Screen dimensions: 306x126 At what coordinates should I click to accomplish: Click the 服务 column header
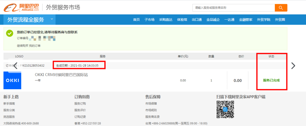[x=103, y=56]
